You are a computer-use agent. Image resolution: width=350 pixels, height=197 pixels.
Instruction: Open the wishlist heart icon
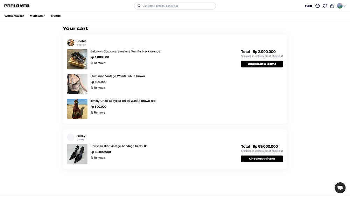[325, 6]
